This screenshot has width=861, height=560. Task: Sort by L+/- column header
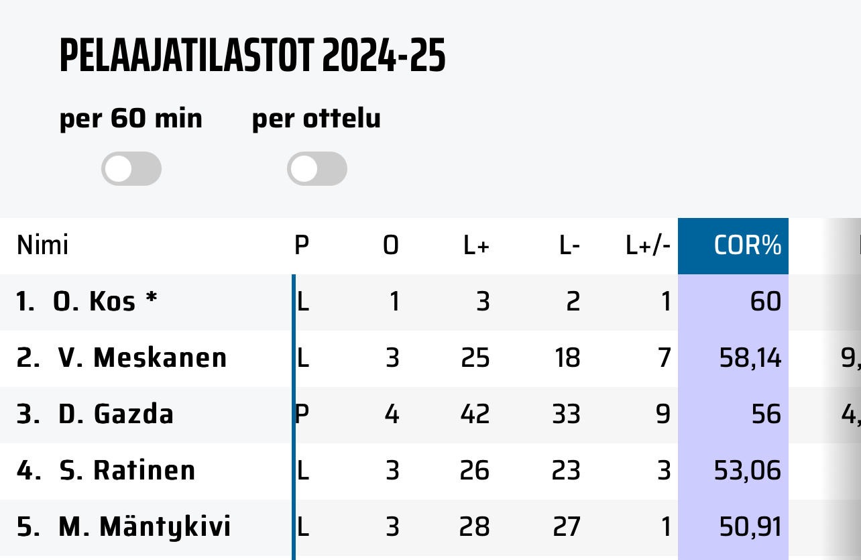pyautogui.click(x=648, y=246)
